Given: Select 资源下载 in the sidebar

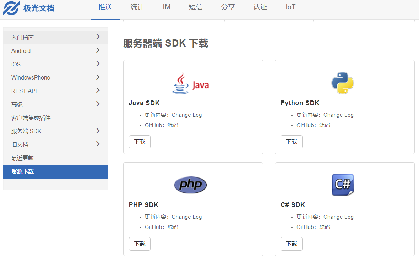Looking at the screenshot, I should pyautogui.click(x=56, y=171).
